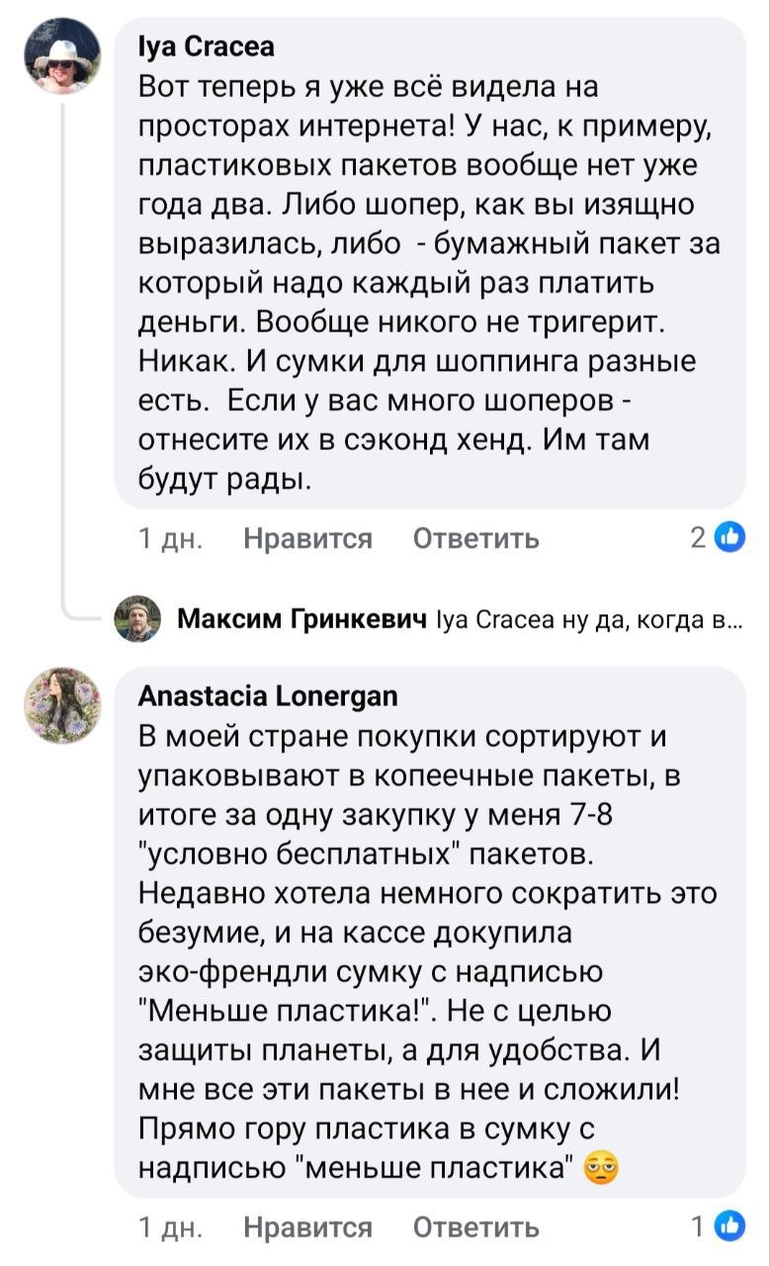The image size is (770, 1266).
Task: Select Anastacia Lonergan's comment text bubble
Action: [x=430, y=933]
